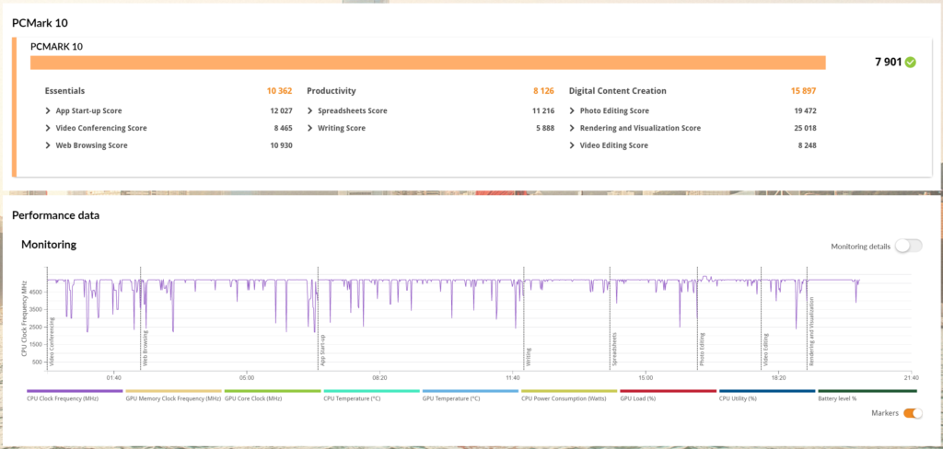Expand Video Conferencing Score chevron
The height and width of the screenshot is (449, 943).
48,128
